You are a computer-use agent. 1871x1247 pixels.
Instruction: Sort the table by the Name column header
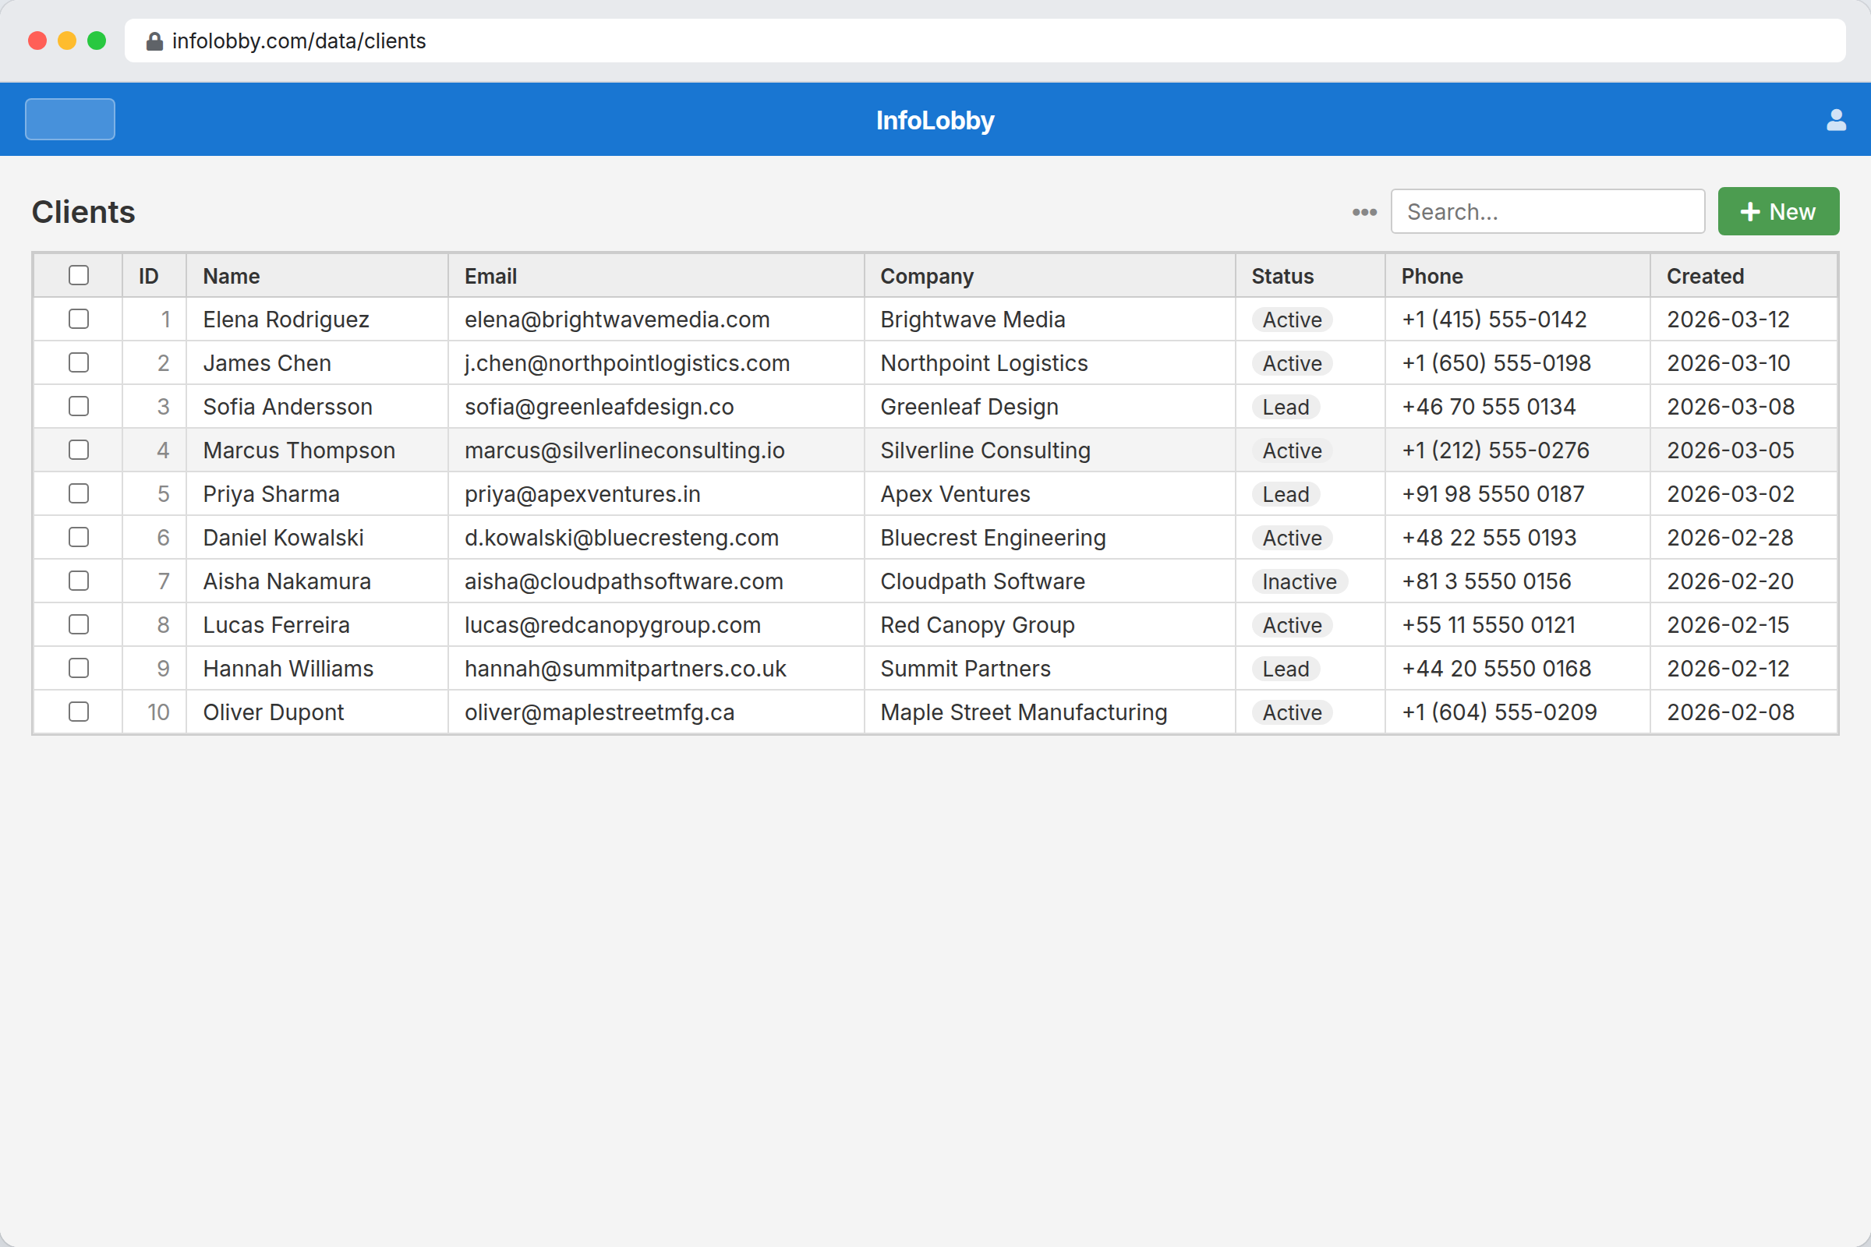[232, 276]
